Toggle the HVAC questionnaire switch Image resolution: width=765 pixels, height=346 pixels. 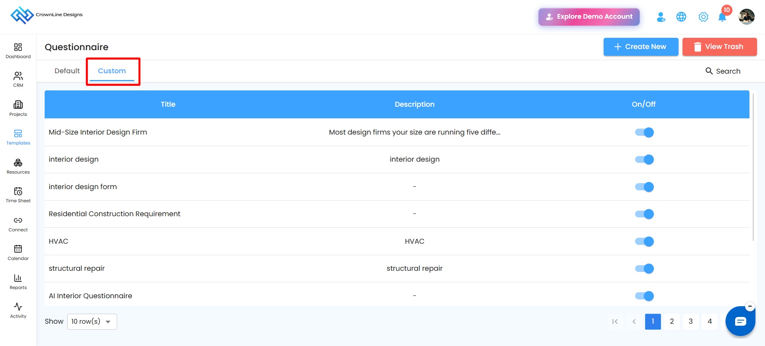(644, 241)
